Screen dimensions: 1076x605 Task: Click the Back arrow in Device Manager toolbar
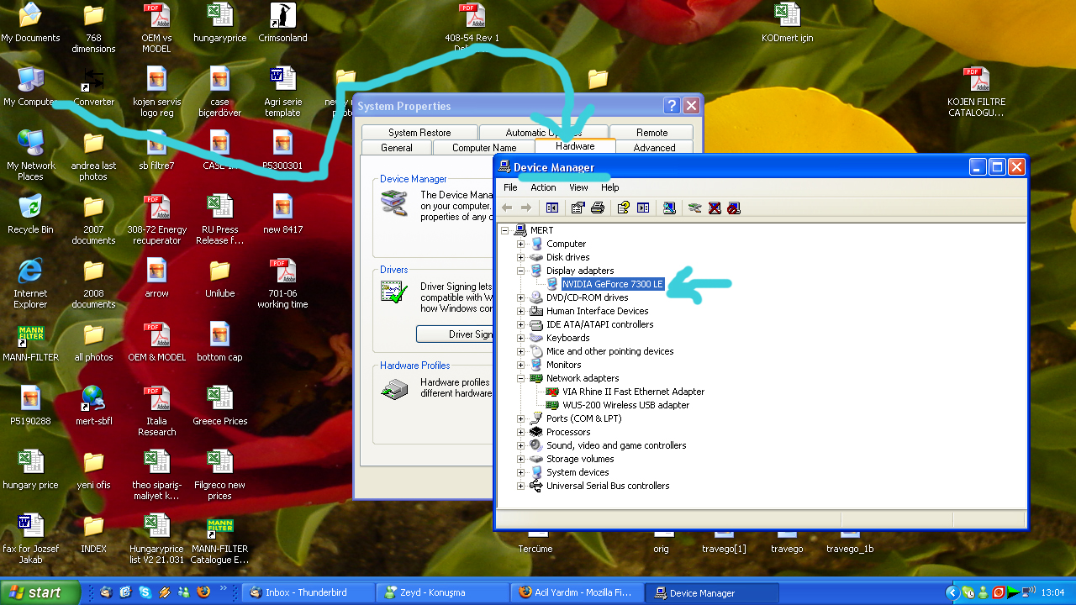pos(507,208)
